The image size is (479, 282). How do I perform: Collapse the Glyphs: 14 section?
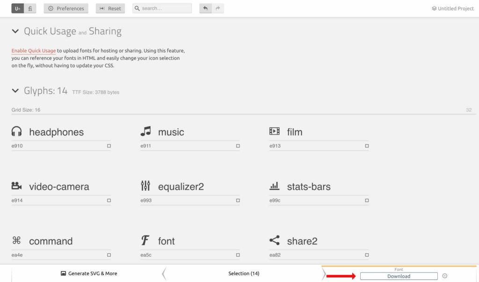tap(15, 91)
